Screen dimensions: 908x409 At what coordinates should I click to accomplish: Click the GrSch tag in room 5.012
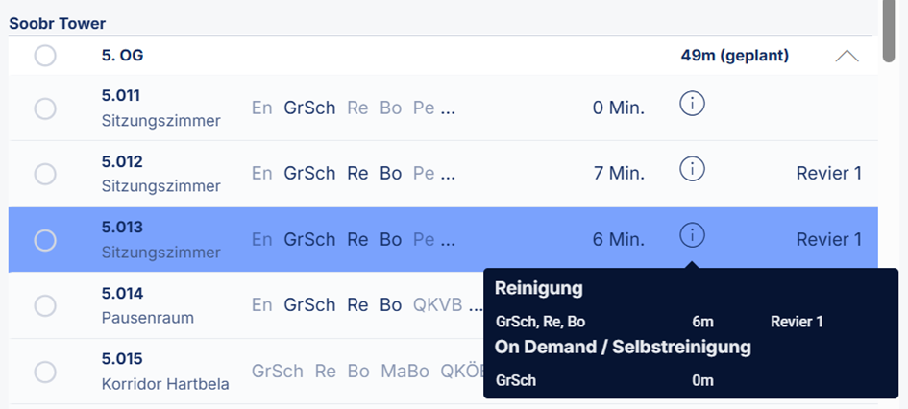[309, 174]
